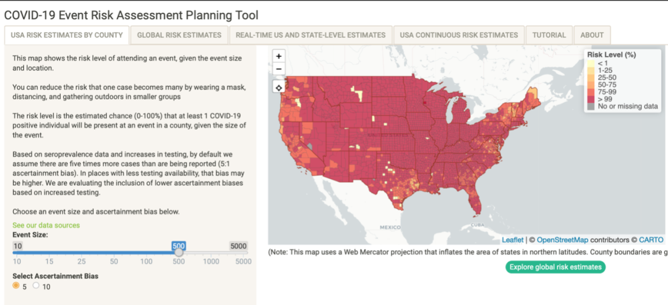Zoom in on the map

pos(279,56)
